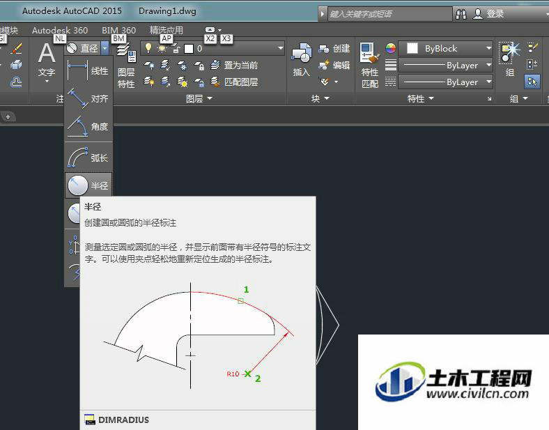This screenshot has width=549, height=430.
Task: Click the ordinate dimension icon in dropdown
Action: pos(74,245)
